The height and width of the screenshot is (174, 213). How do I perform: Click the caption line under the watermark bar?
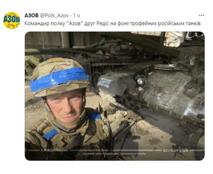(x=114, y=154)
